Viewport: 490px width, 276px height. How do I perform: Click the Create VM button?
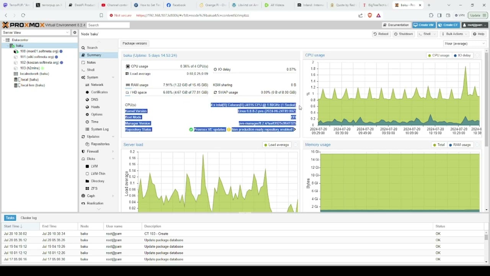[423, 25]
